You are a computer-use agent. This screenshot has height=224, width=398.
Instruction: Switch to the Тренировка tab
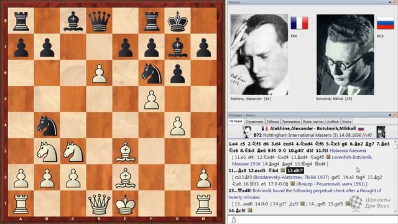coord(291,122)
